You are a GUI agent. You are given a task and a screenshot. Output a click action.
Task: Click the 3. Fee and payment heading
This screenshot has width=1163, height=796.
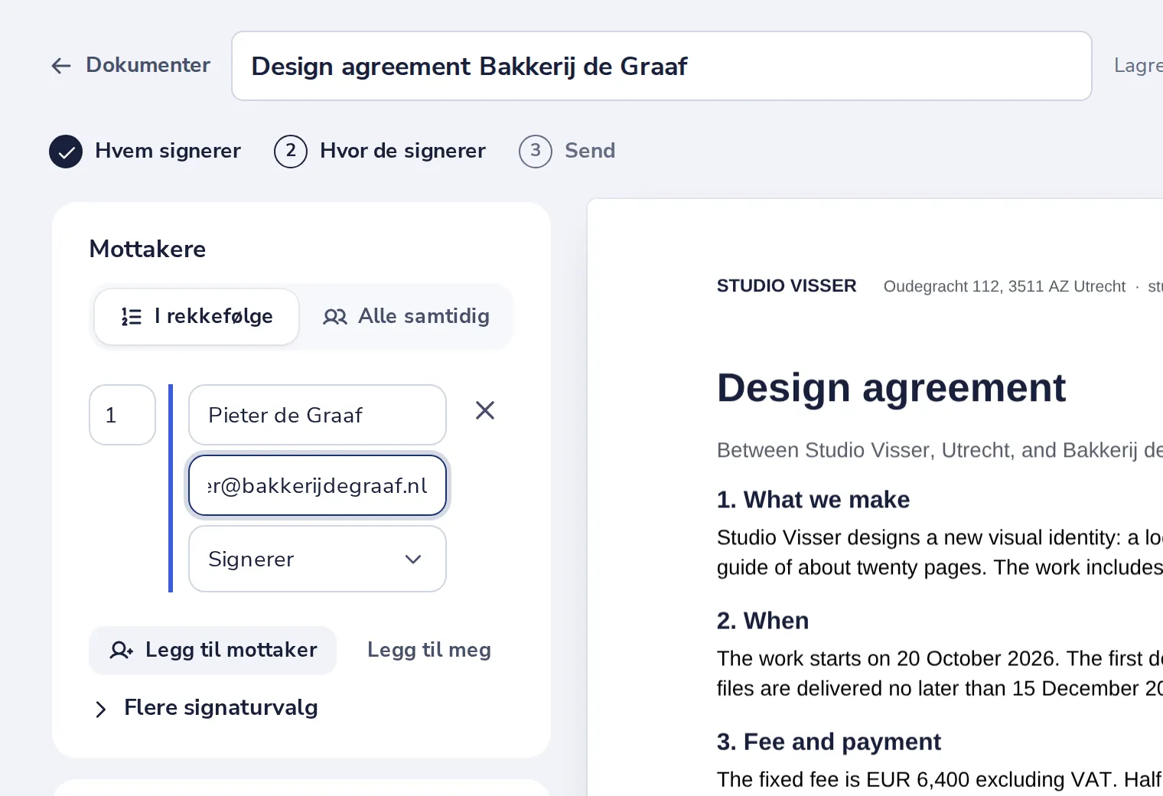click(829, 742)
